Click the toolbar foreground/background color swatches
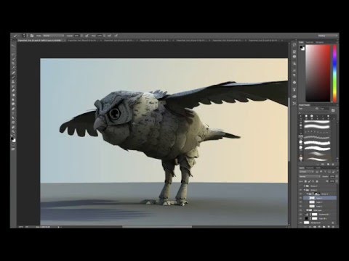Viewport: 349px width, 261px height. click(13, 139)
